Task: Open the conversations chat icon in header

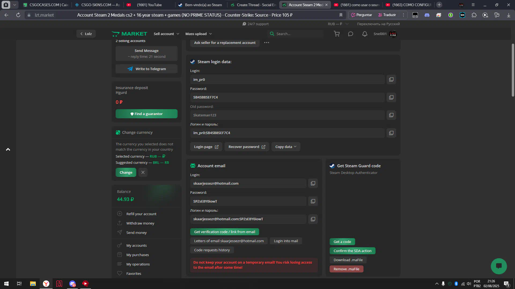Action: coord(351,34)
